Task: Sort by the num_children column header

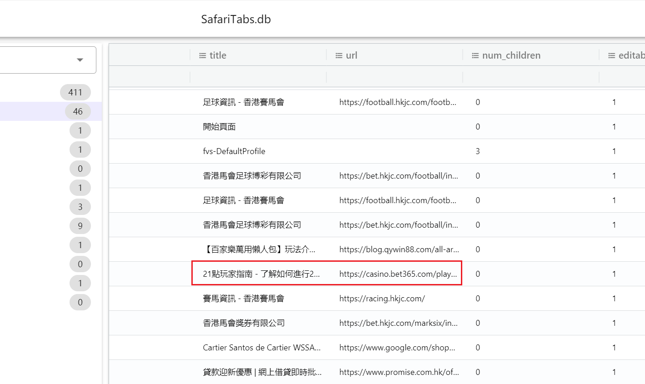Action: 511,55
